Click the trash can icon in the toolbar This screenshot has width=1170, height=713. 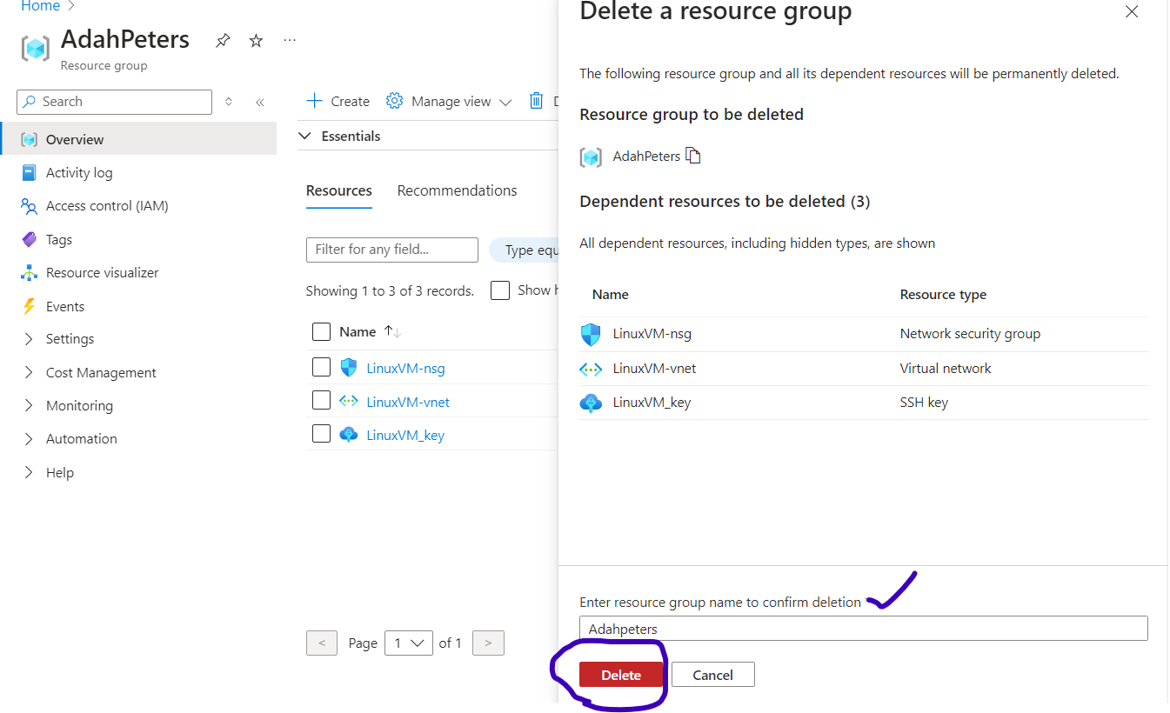pyautogui.click(x=536, y=102)
